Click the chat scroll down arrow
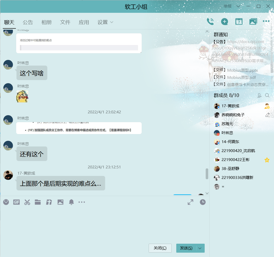274x257 pixels. coord(207,193)
